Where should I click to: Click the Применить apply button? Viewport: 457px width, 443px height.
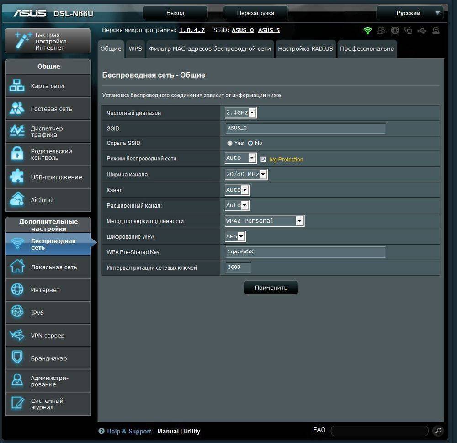point(271,288)
